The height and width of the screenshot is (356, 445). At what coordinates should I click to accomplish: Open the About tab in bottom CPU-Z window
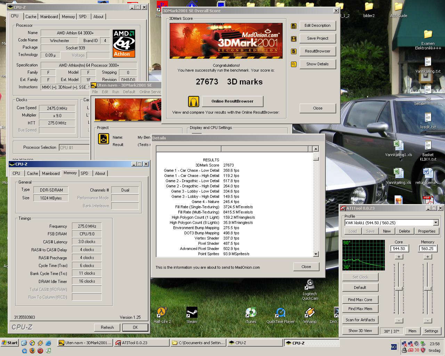100,173
